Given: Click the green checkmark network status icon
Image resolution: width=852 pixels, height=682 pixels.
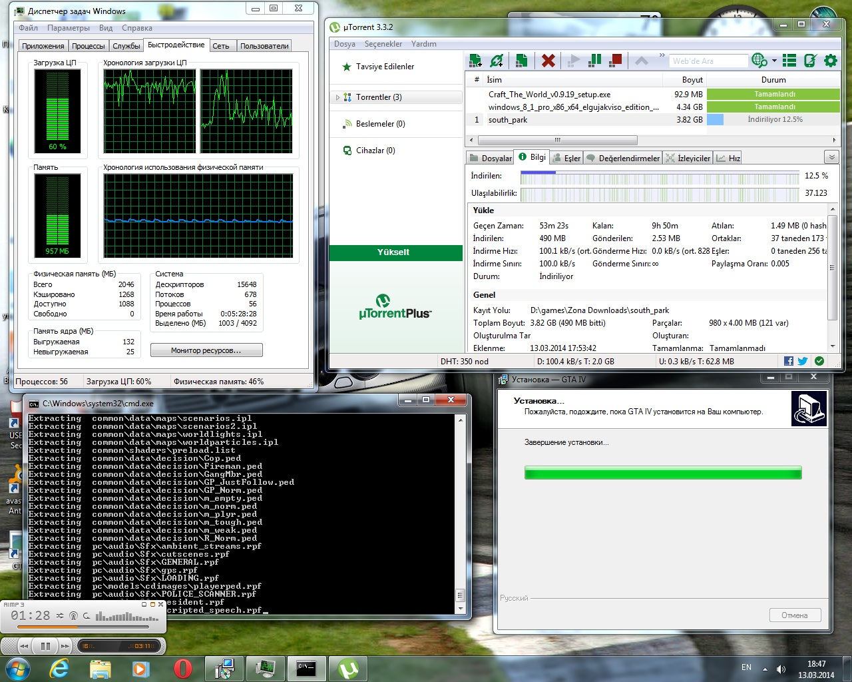Looking at the screenshot, I should point(819,361).
